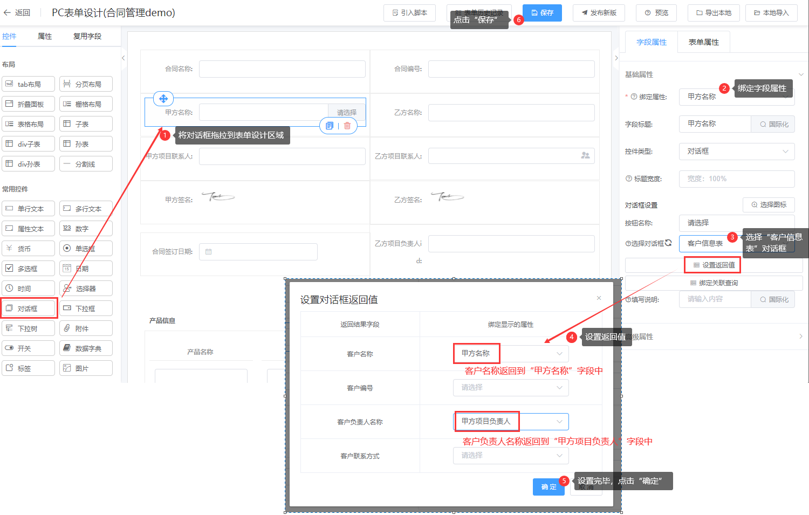
Task: Select the 表格布局 layout control
Action: 29,124
